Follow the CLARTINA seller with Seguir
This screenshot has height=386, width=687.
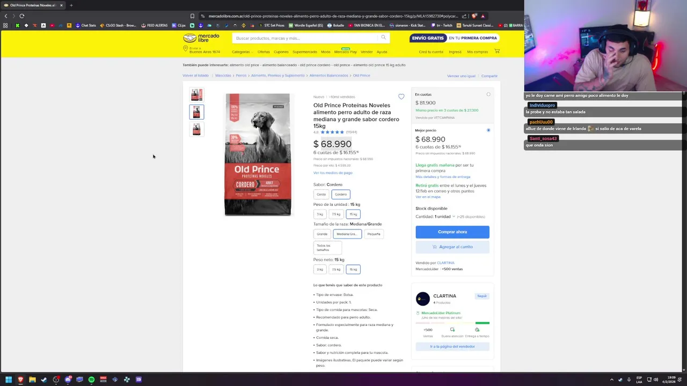click(x=482, y=296)
